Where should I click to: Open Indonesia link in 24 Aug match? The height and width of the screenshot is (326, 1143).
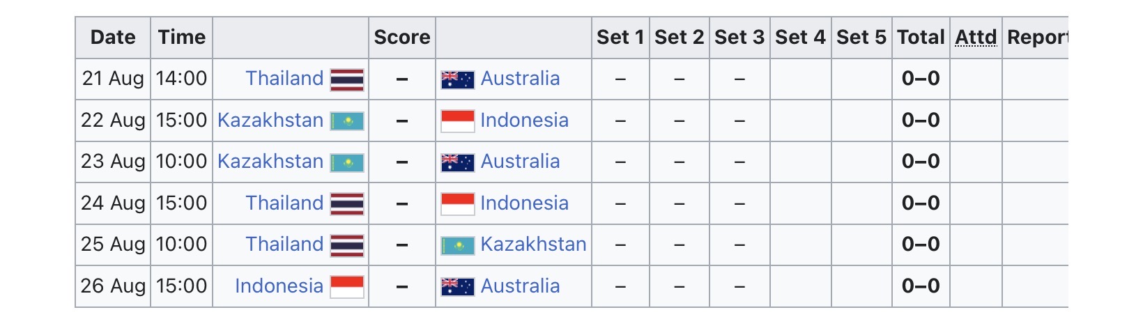(x=524, y=203)
